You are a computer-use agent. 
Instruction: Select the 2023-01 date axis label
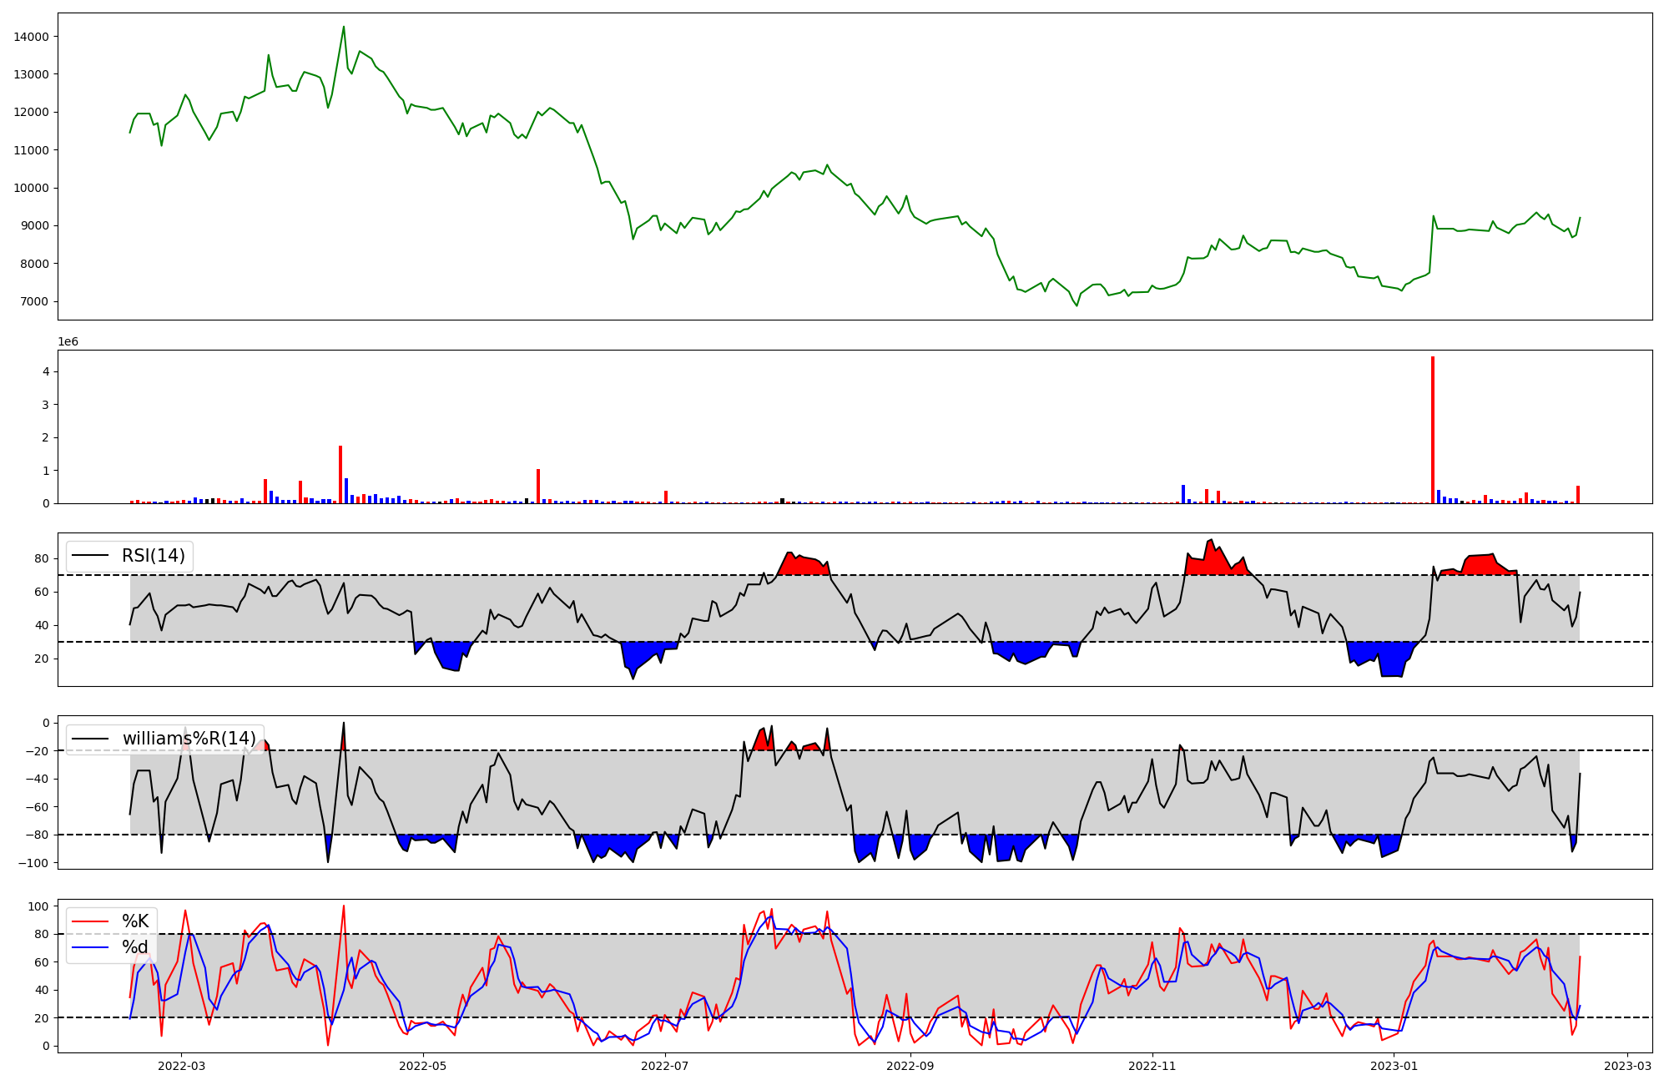tap(1394, 1066)
